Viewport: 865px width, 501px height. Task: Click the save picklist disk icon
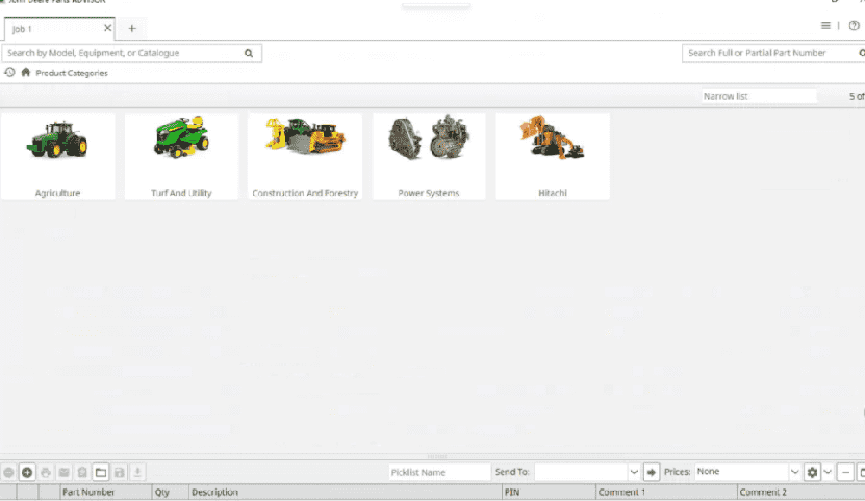tap(119, 472)
